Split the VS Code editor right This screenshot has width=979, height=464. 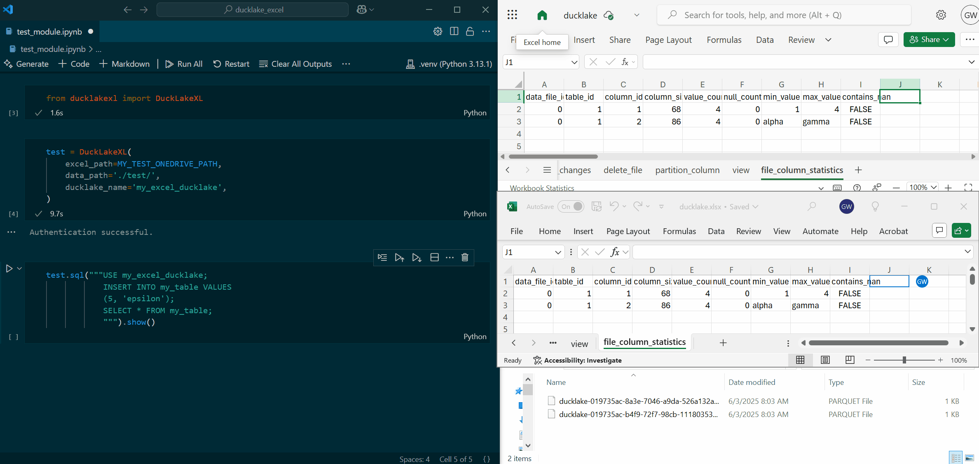454,31
